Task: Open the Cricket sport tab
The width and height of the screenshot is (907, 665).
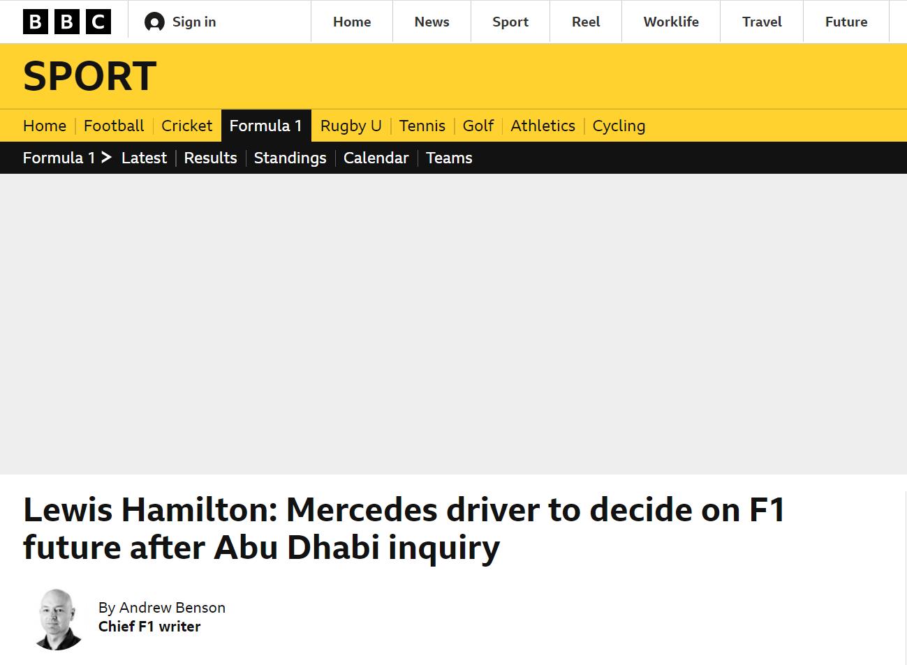Action: [x=186, y=126]
